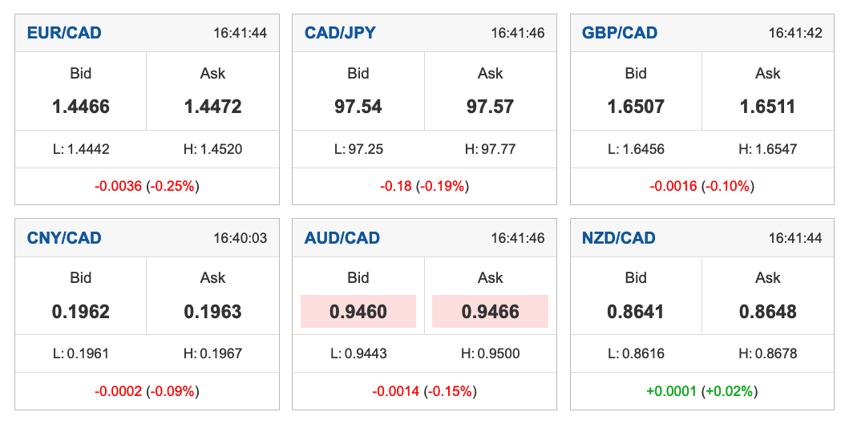
Task: Open the NZD/CAD currency pair link
Action: [619, 238]
